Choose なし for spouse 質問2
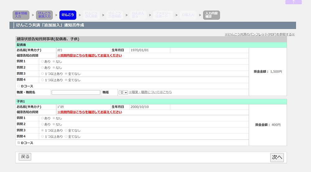 [54, 67]
